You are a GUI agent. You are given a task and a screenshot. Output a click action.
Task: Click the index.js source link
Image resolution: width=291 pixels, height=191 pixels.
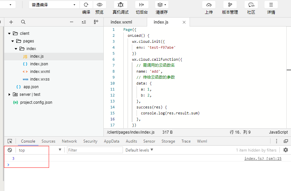262,159
